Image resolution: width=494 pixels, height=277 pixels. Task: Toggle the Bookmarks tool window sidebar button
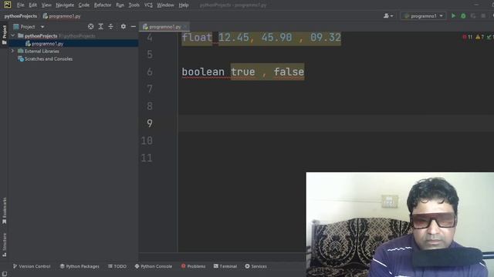pos(5,210)
